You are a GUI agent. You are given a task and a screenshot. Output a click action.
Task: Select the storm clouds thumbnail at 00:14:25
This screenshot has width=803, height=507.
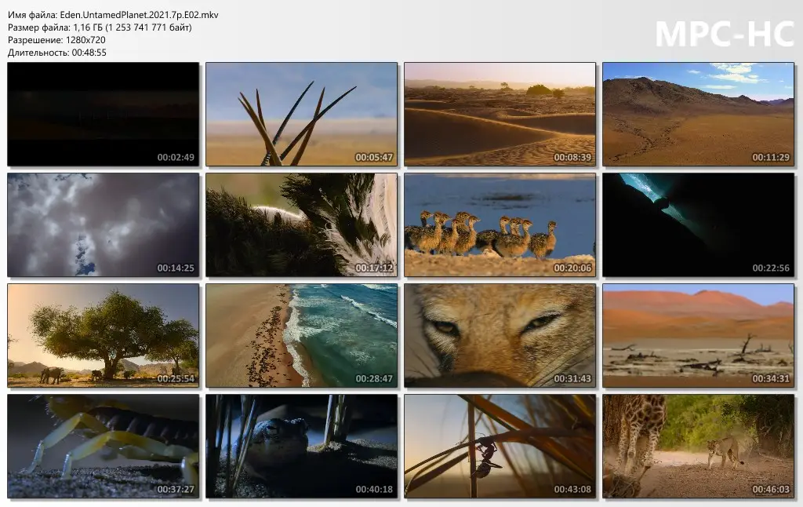coord(103,225)
